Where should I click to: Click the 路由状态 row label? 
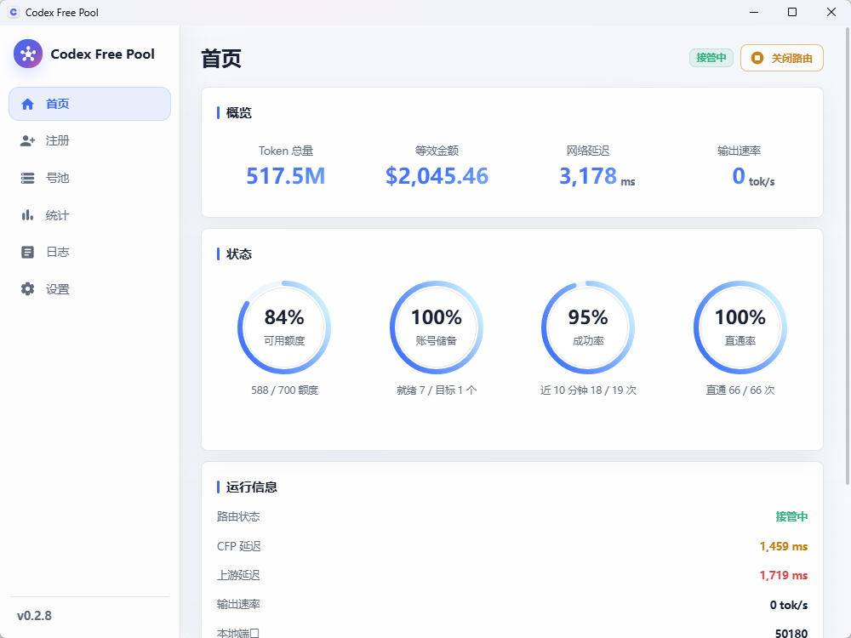(x=238, y=516)
